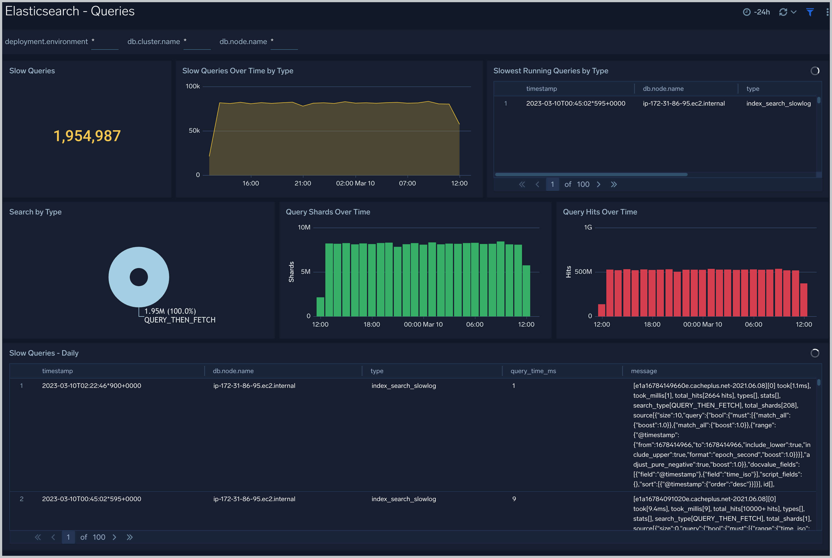This screenshot has width=832, height=558.
Task: Click the shortest red bar in Query Hits chart
Action: click(601, 310)
